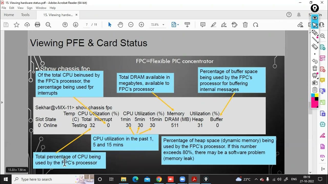The image size is (328, 184).
Task: Rotate the page clockwise
Action: pyautogui.click(x=255, y=25)
